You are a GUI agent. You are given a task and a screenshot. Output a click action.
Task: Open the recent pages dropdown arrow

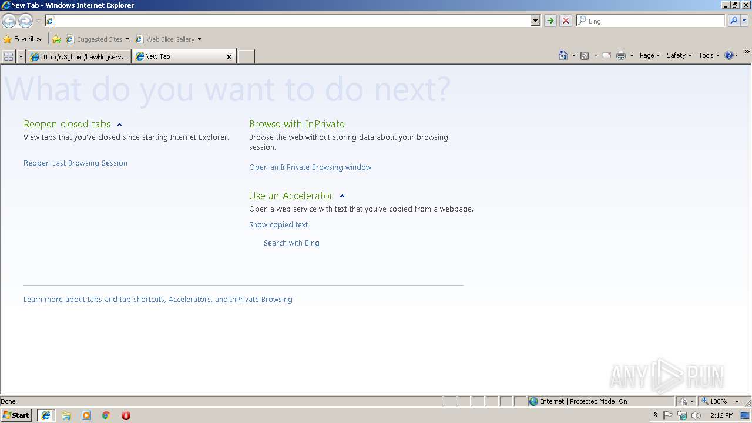38,21
